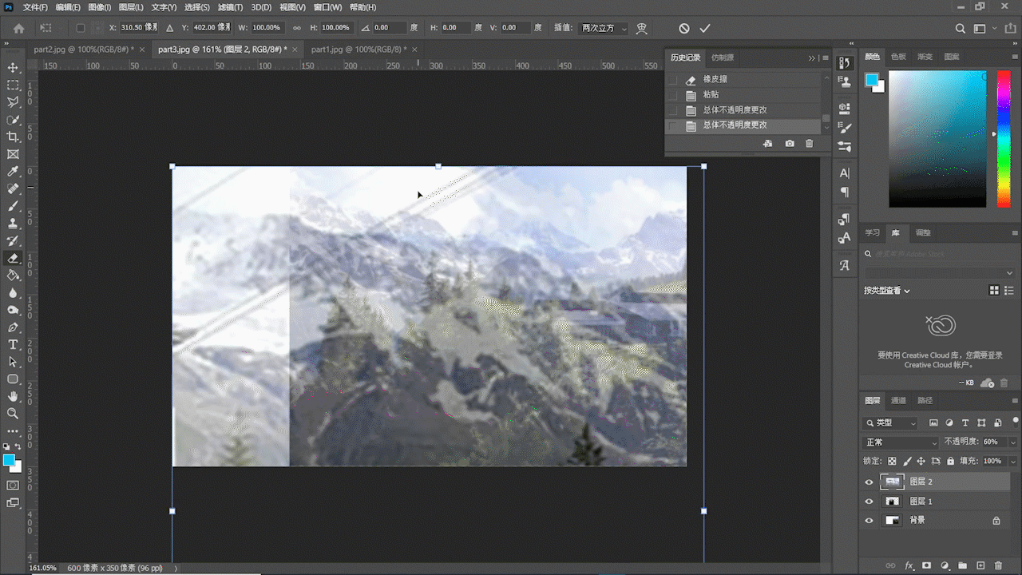Choose the Horizontal Type tool
The image size is (1022, 575).
[x=13, y=344]
